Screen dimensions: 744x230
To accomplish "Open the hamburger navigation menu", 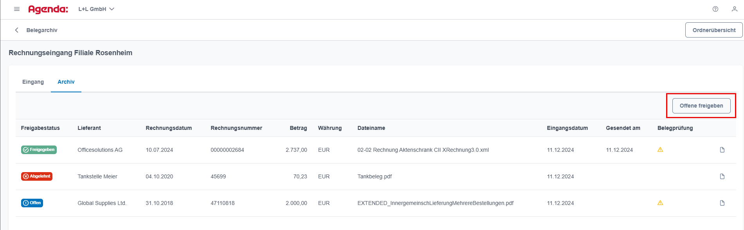I will 17,9.
